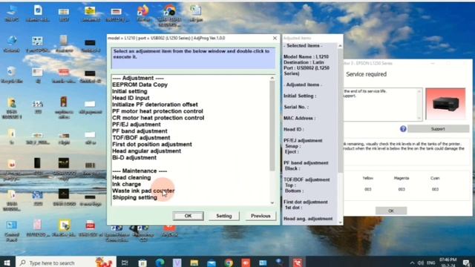Image resolution: width=475 pixels, height=267 pixels.
Task: Click Support button in Epson status window
Action: (x=438, y=128)
